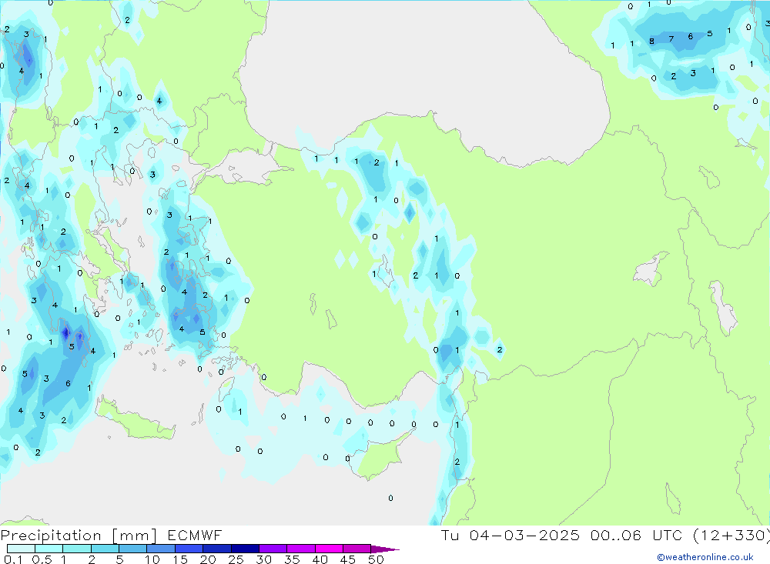770x564 pixels.
Task: Pick the legend swatch between 1 and 2
Action: (x=77, y=549)
